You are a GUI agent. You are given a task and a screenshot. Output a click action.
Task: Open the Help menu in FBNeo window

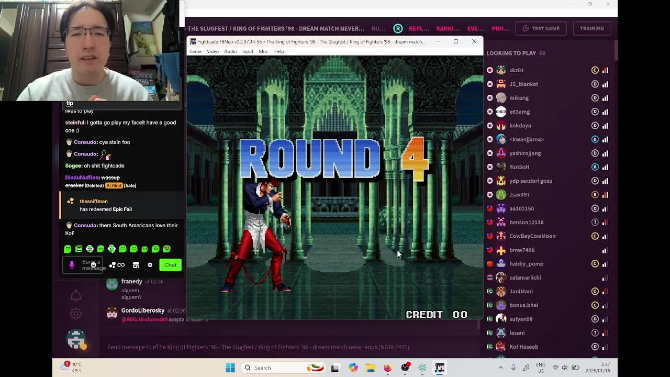(x=279, y=51)
